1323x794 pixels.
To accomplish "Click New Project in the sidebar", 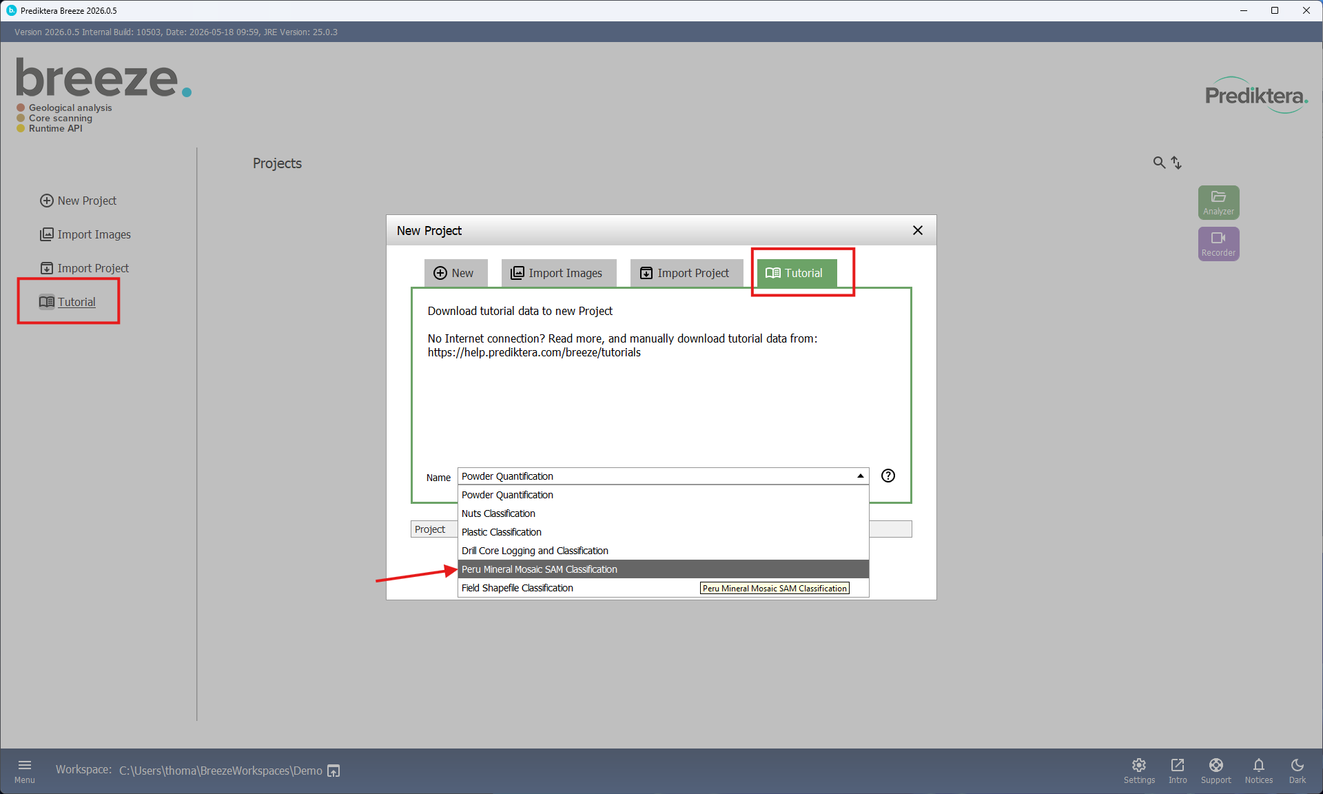I will point(78,201).
